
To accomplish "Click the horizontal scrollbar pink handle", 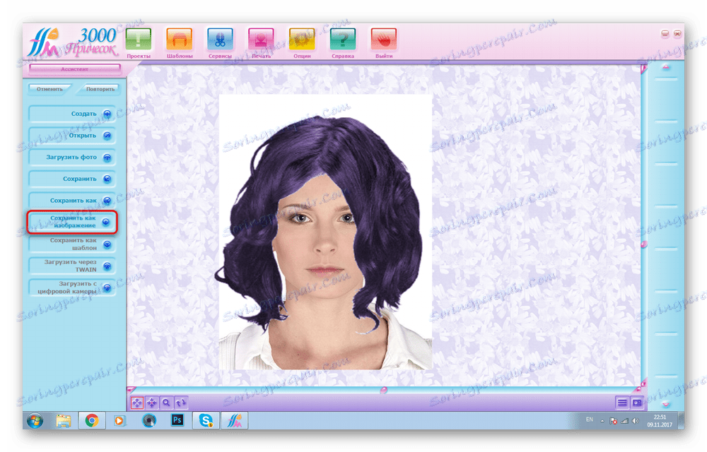I will tap(384, 390).
